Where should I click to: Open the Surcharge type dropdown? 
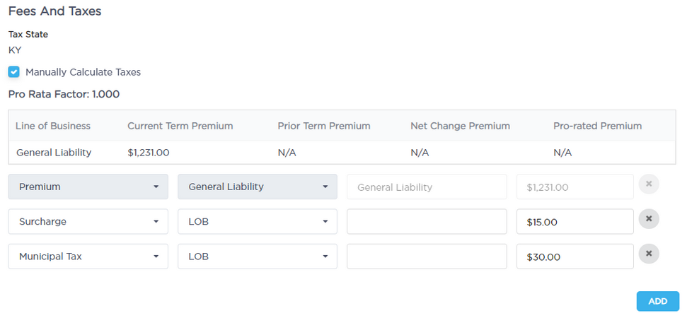tap(88, 221)
